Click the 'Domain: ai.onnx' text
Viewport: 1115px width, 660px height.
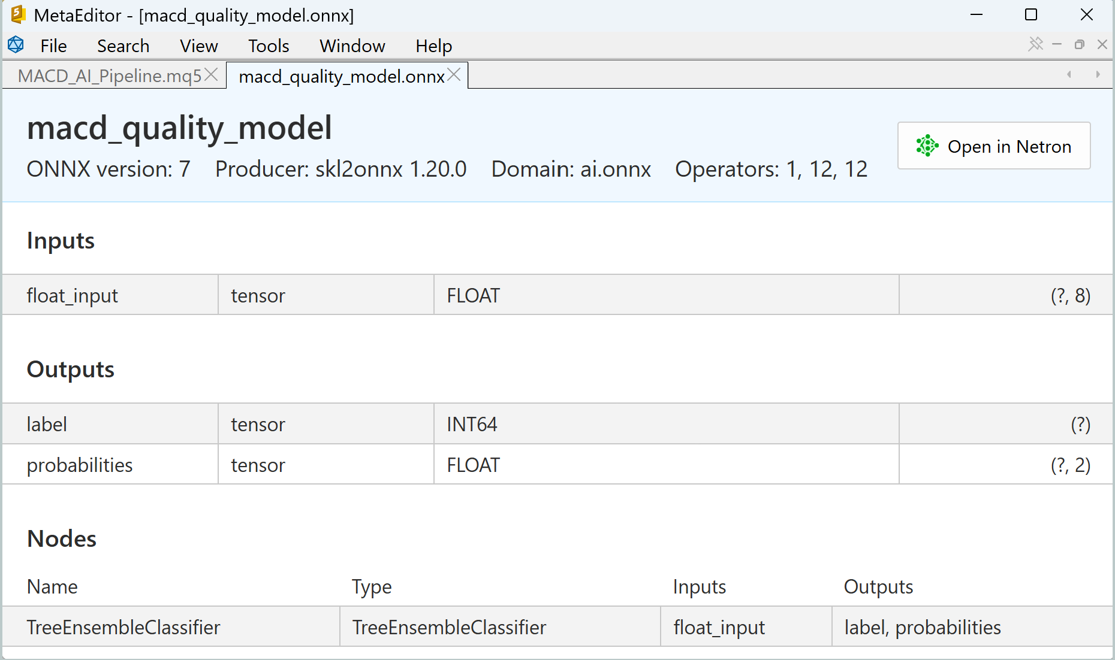571,169
